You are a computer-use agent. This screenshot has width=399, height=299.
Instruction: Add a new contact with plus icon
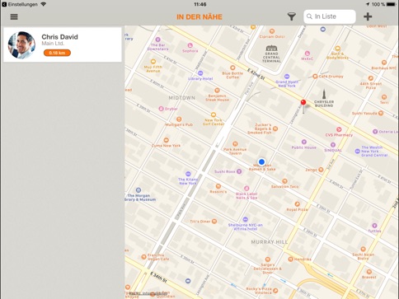[x=368, y=16]
